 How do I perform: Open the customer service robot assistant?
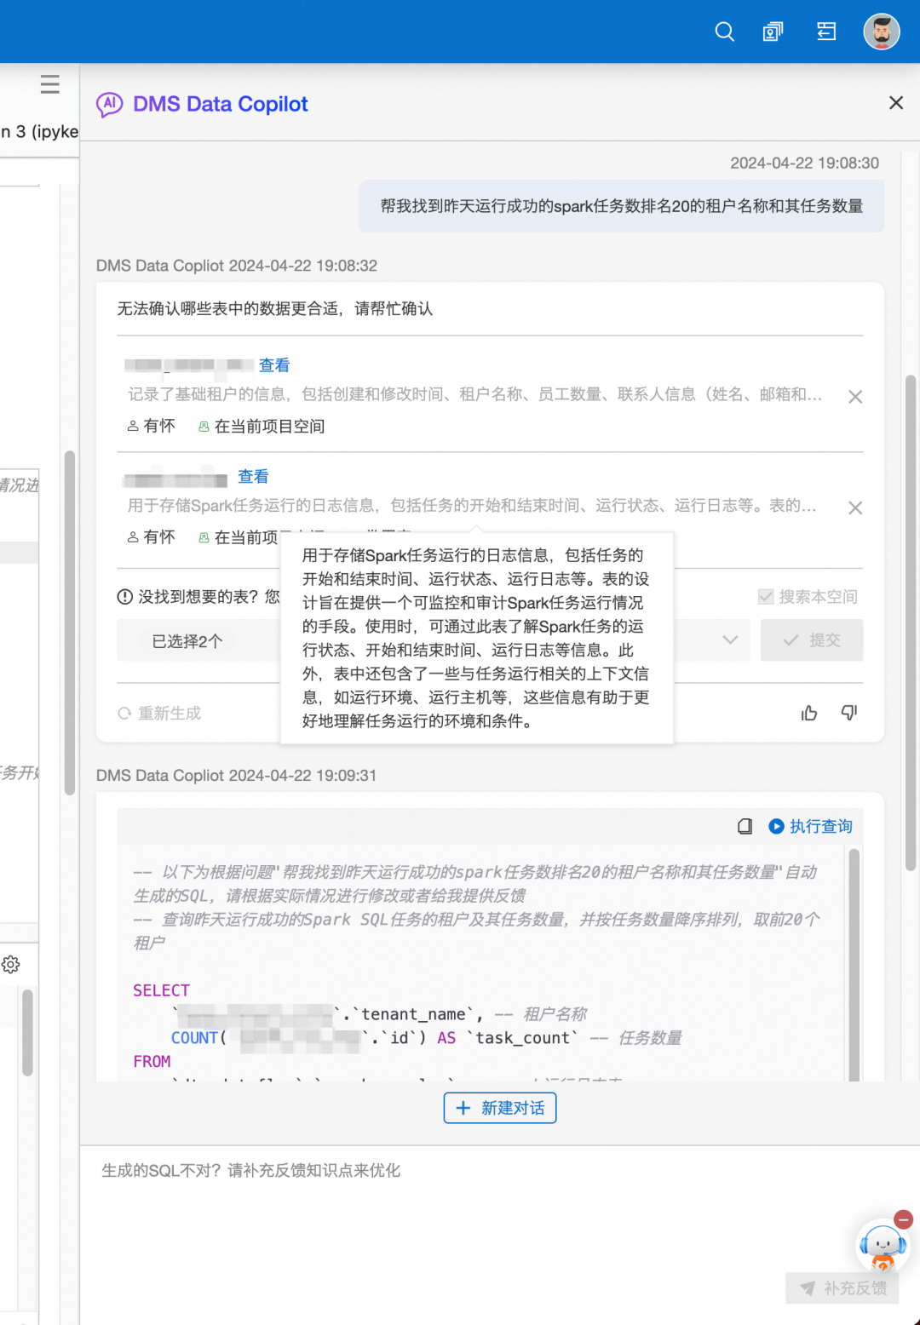882,1248
